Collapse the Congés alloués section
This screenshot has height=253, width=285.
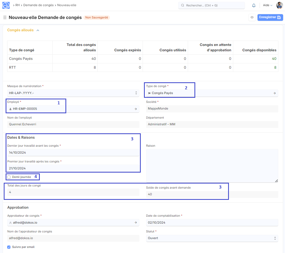pos(38,30)
